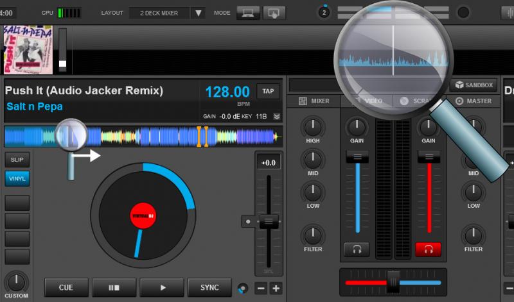The image size is (514, 302).
Task: Toggle left deck headphone cue button
Action: click(x=357, y=249)
